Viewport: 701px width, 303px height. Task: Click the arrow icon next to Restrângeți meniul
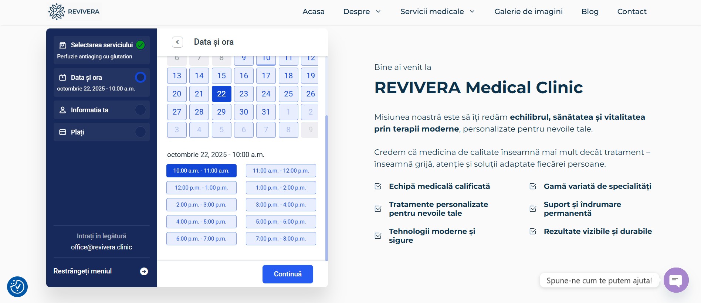pyautogui.click(x=144, y=272)
